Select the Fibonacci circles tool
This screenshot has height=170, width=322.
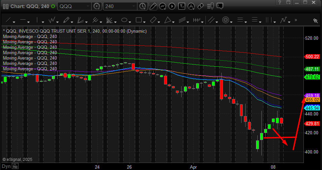[225, 20]
